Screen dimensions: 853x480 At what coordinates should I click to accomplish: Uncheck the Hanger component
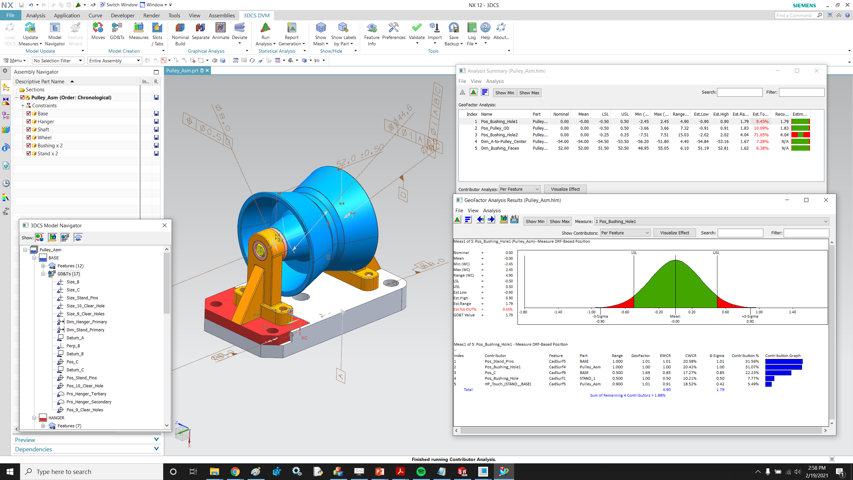point(28,121)
